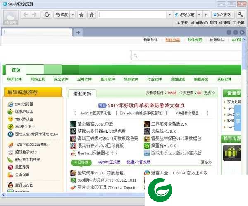Click the 截图 screenshot camera item
Image resolution: width=248 pixels, height=206 pixels.
point(210,23)
